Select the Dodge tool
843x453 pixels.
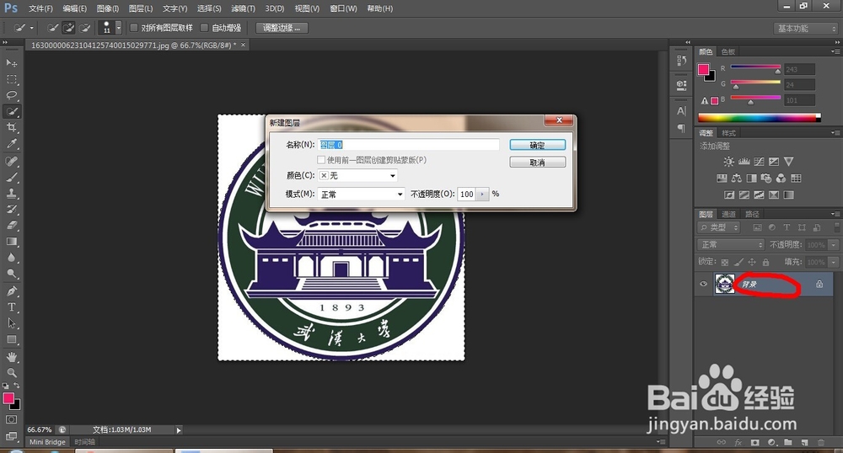coord(11,274)
